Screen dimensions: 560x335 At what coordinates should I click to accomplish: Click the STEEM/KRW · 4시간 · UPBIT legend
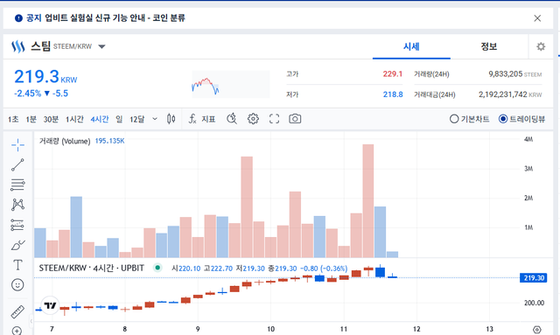tap(91, 268)
